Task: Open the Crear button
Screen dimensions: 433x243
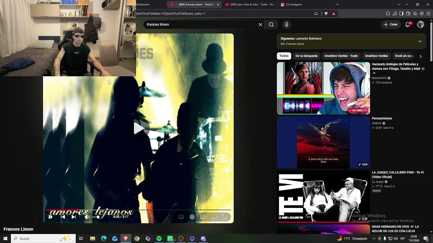Action: 391,25
